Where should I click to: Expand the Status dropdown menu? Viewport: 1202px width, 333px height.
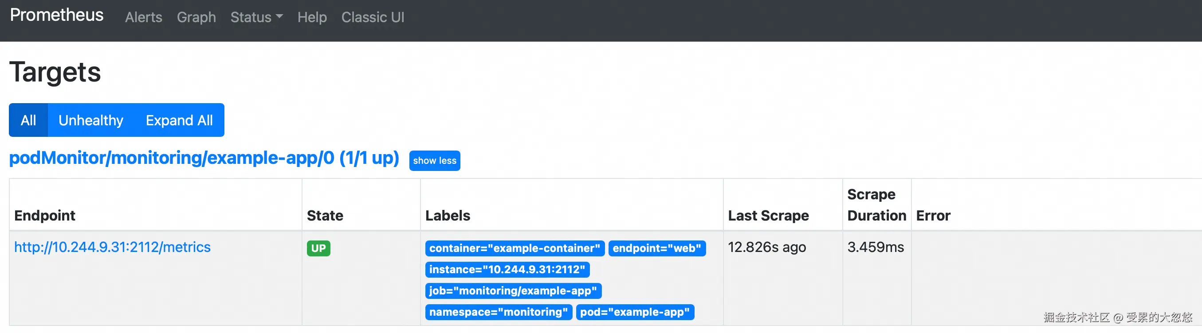(256, 17)
